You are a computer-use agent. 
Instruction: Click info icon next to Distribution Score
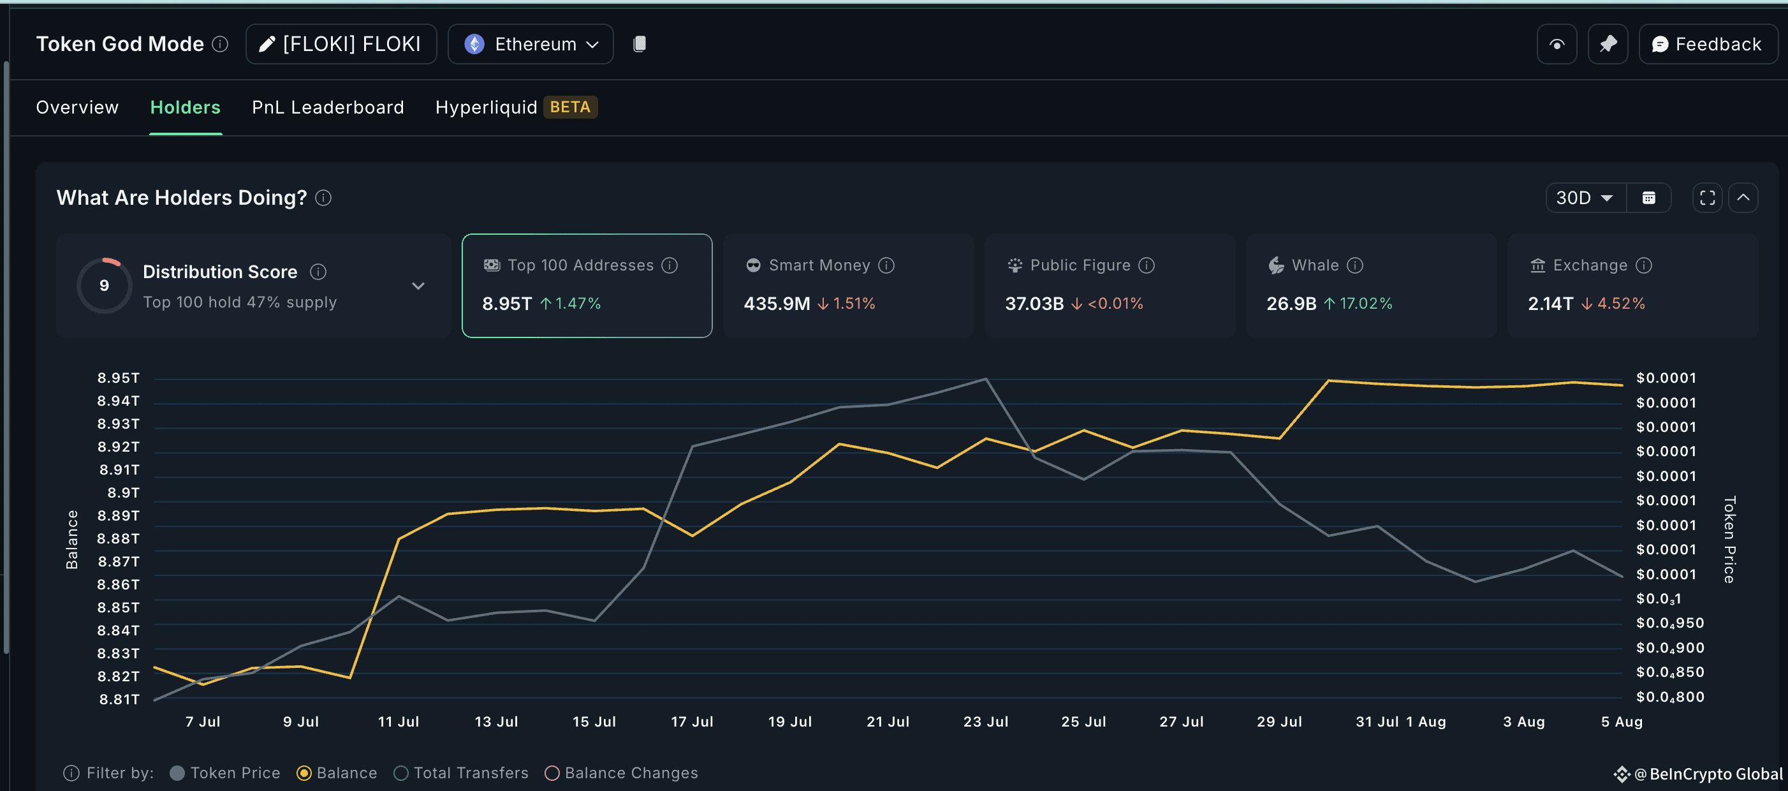pyautogui.click(x=318, y=272)
